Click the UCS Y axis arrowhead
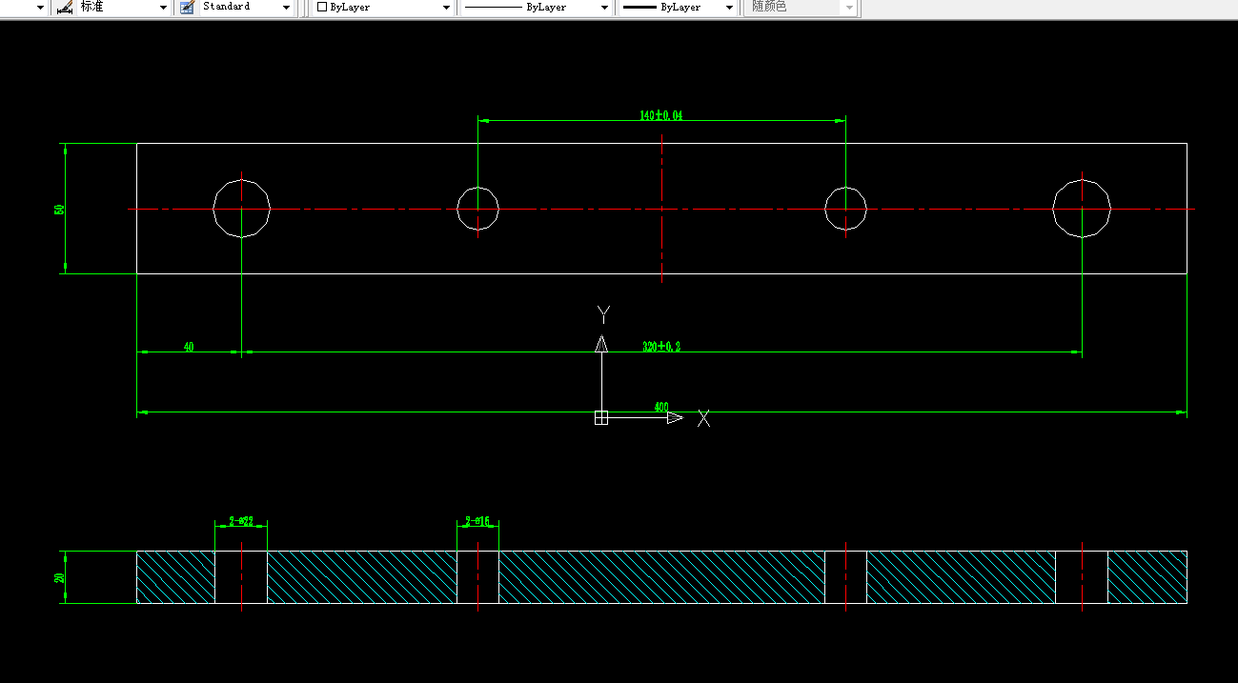The width and height of the screenshot is (1238, 683). 601,344
